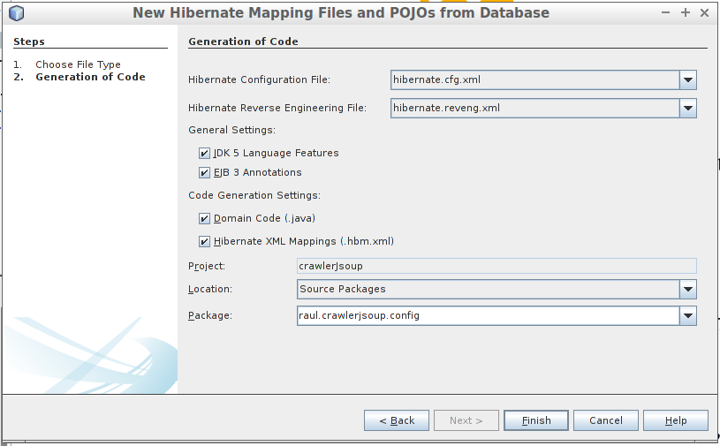Select Generation of Code step
The width and height of the screenshot is (720, 446).
click(x=90, y=78)
